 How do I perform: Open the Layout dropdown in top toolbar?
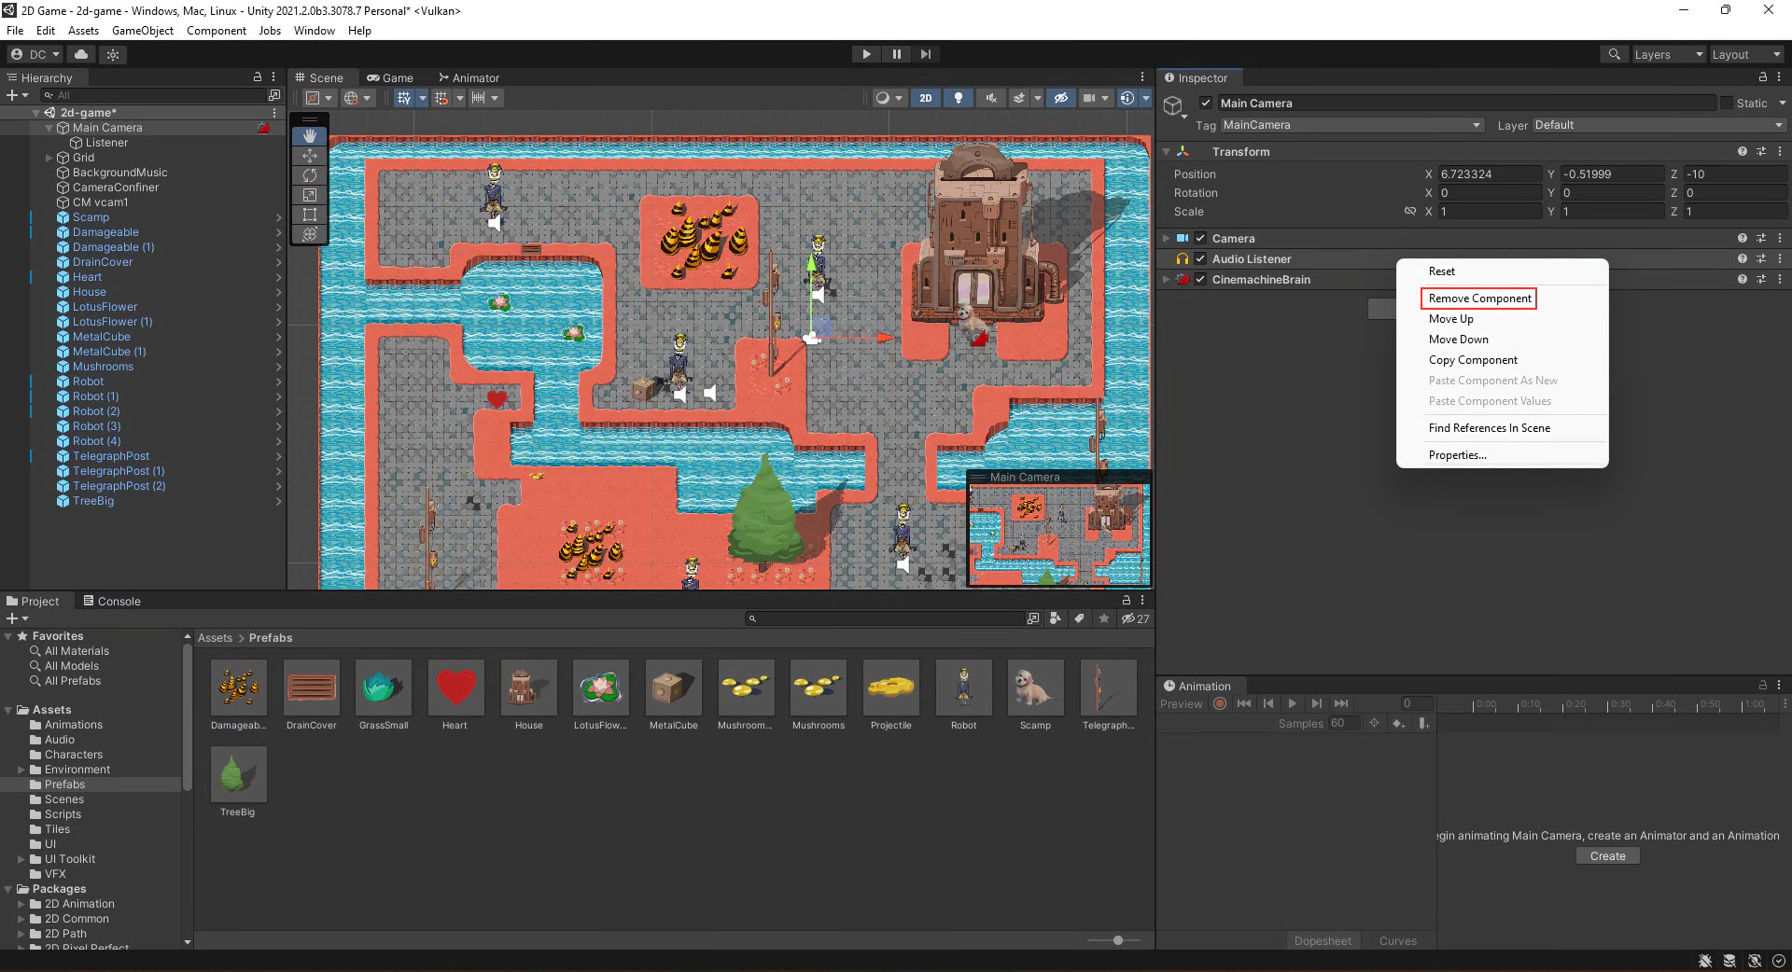point(1745,54)
